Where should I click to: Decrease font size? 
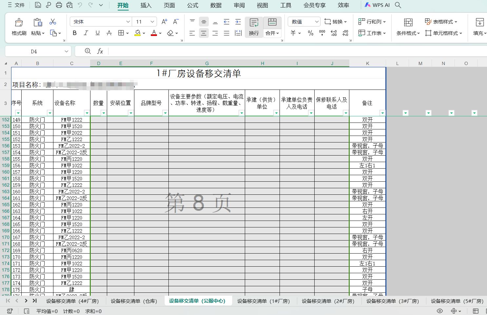[176, 22]
